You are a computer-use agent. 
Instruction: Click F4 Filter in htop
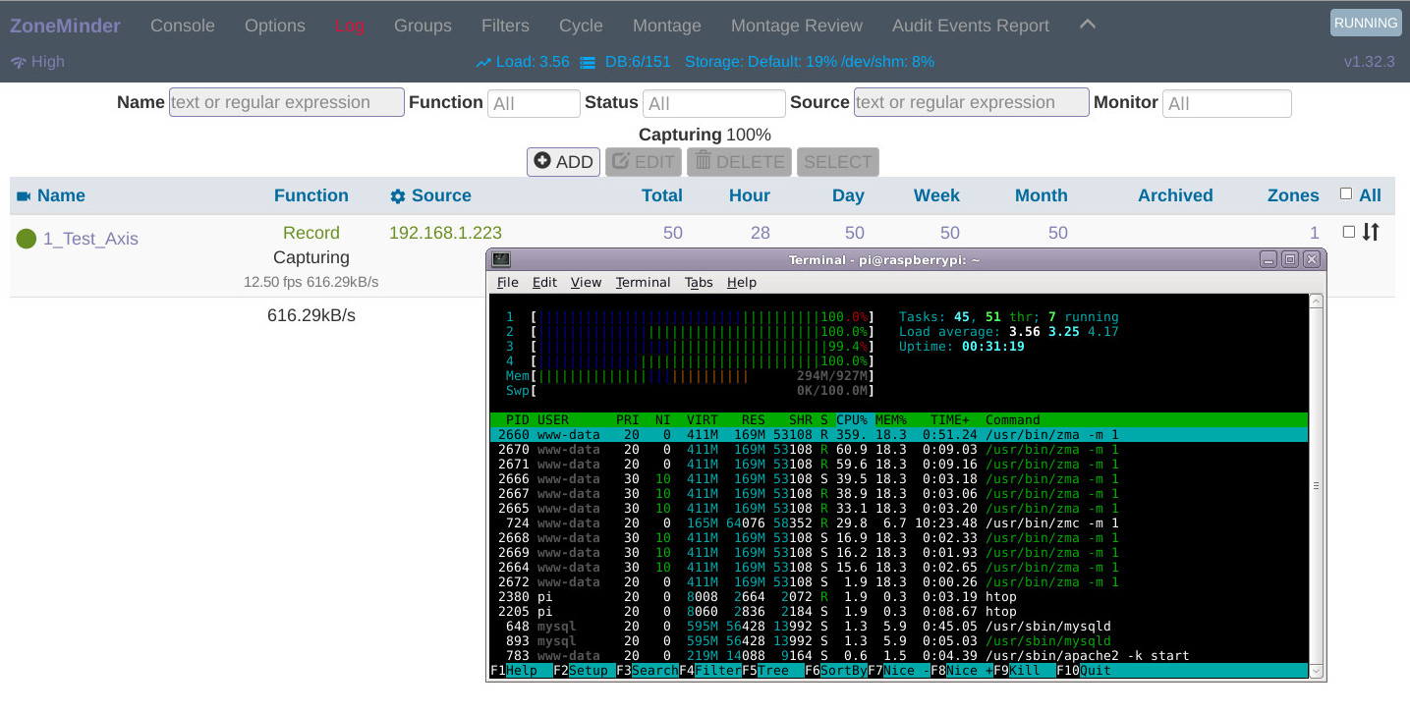(709, 670)
